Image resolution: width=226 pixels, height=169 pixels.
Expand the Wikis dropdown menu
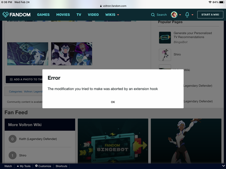point(112,15)
